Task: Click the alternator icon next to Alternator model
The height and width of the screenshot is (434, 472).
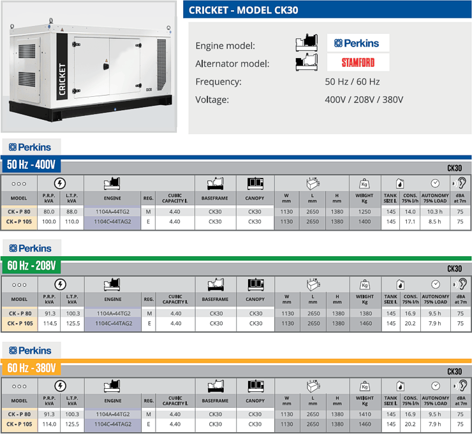Action: pyautogui.click(x=307, y=62)
